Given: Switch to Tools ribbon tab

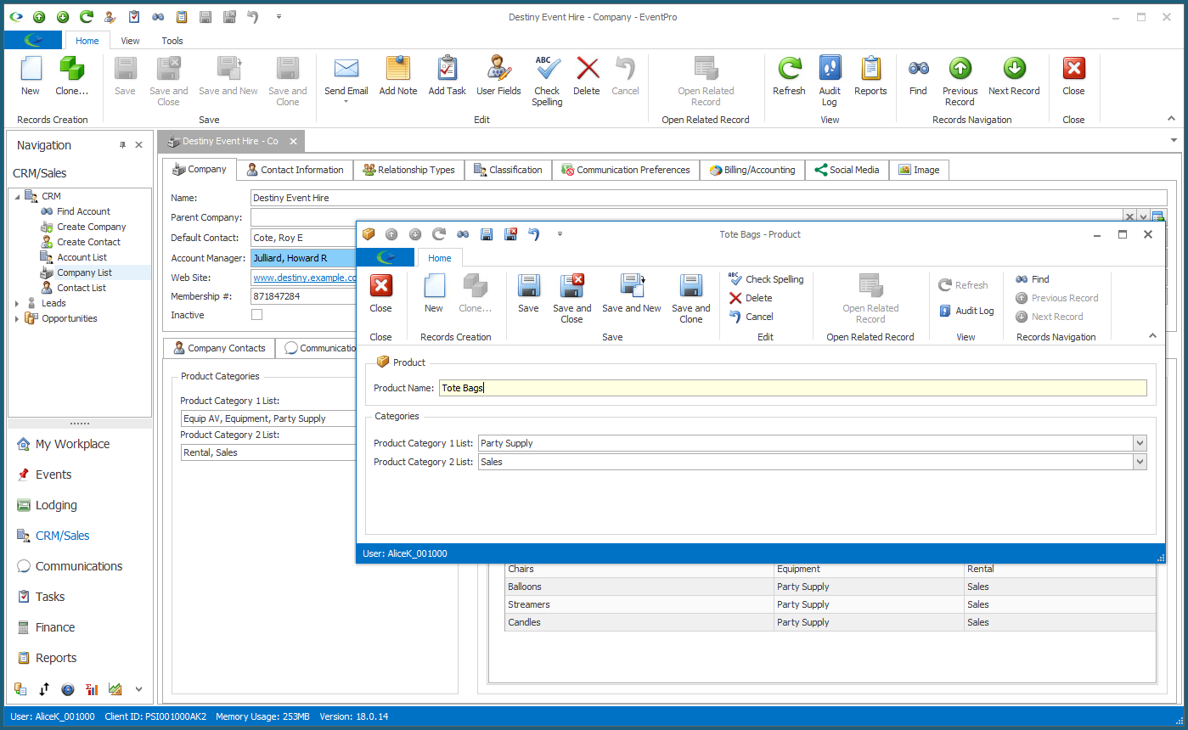Looking at the screenshot, I should tap(172, 41).
